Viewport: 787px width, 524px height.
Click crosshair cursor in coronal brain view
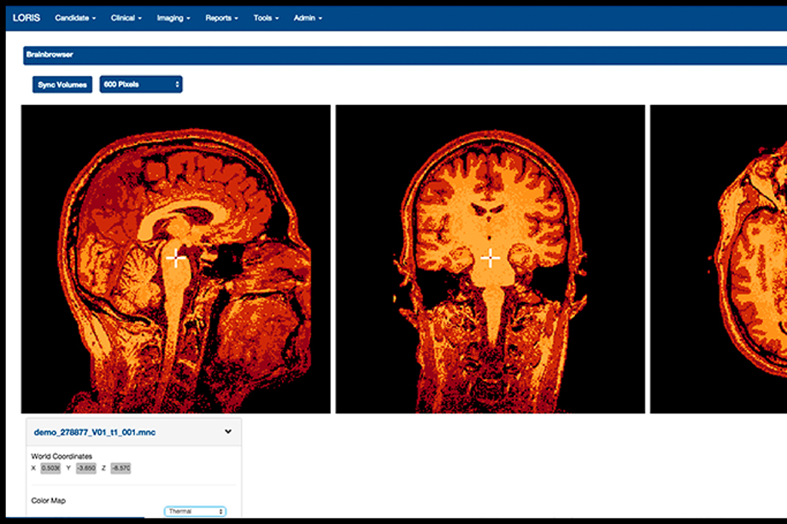[x=490, y=257]
